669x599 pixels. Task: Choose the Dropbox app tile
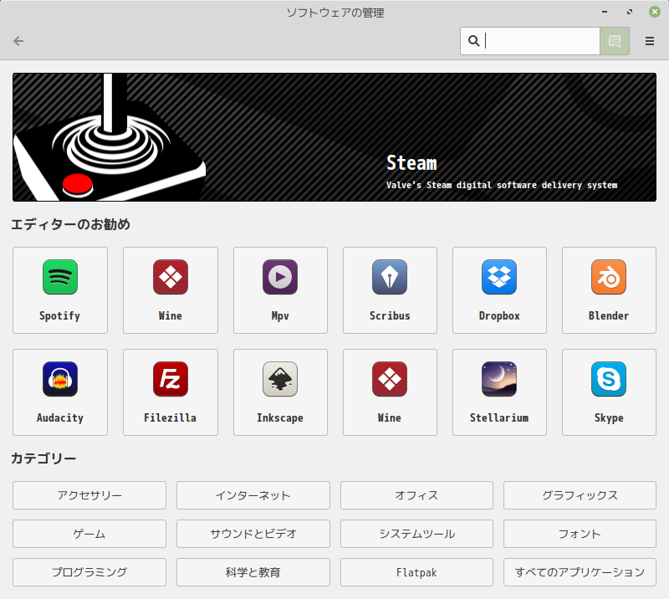point(499,290)
